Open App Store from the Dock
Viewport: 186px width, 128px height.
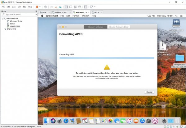pos(142,121)
